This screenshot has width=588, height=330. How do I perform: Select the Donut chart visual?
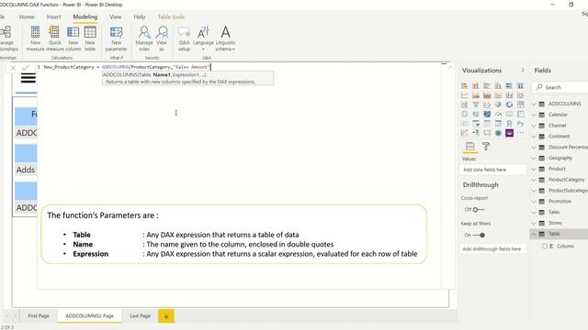(509, 104)
